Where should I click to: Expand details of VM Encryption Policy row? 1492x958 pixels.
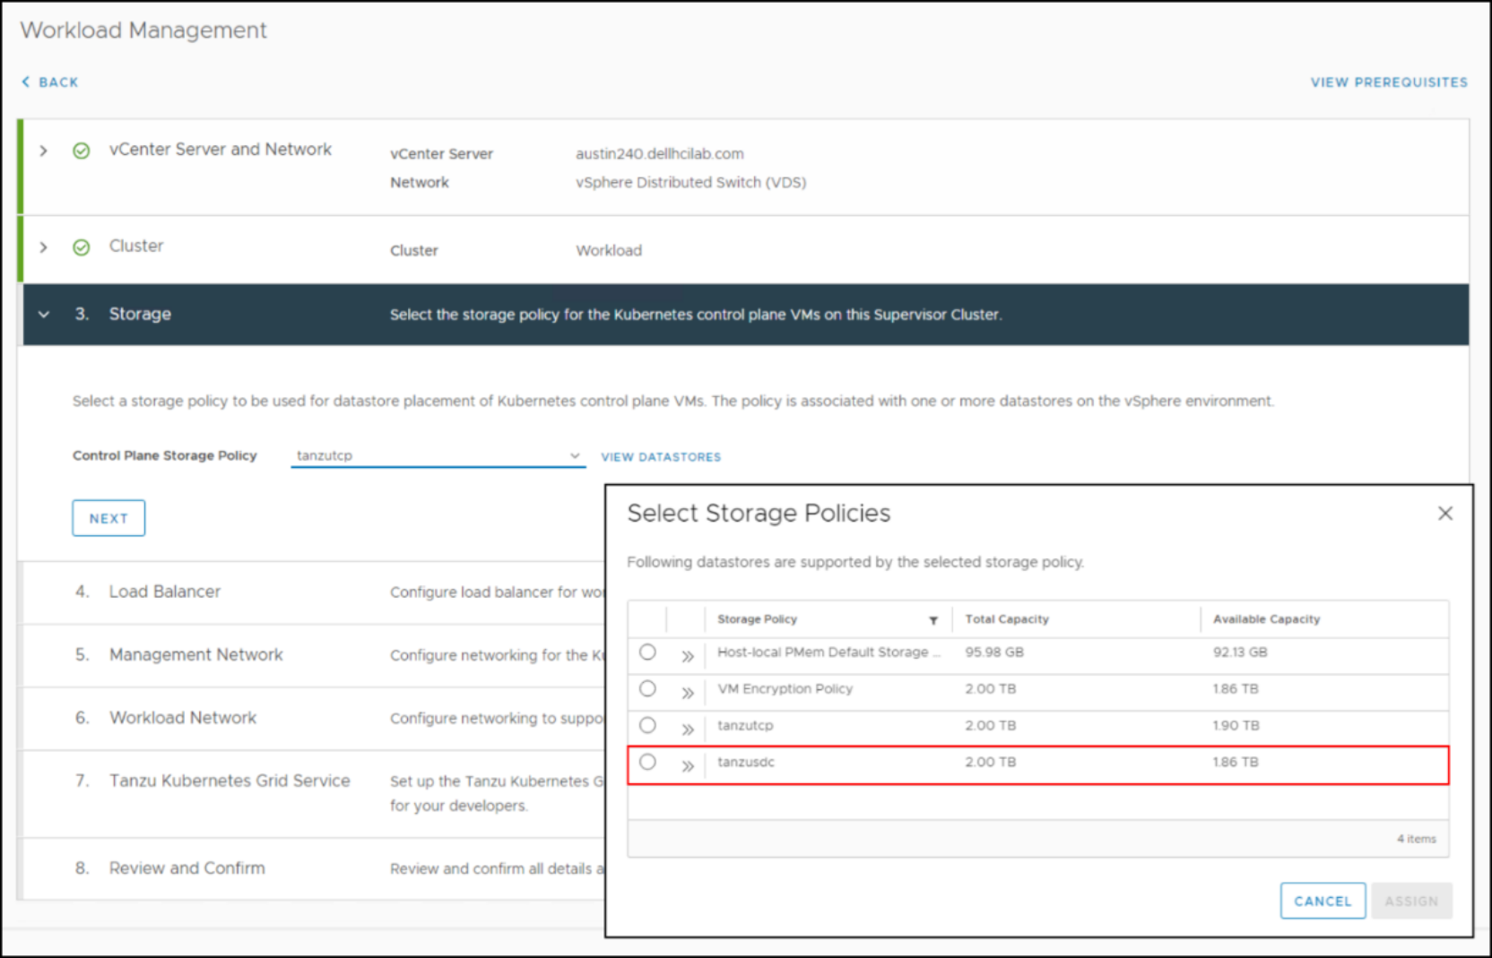688,693
